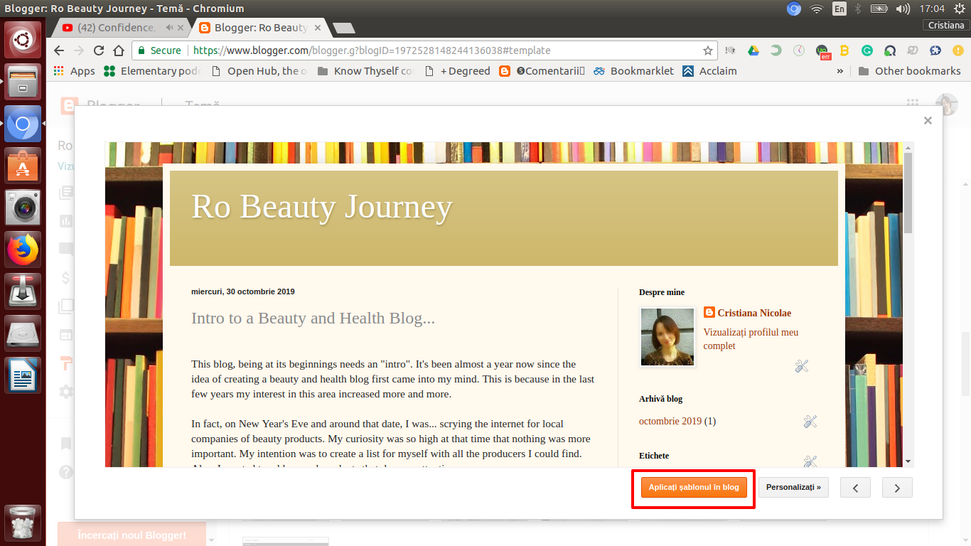
Task: Open the Ubuntu dash launcher icon
Action: (x=23, y=40)
